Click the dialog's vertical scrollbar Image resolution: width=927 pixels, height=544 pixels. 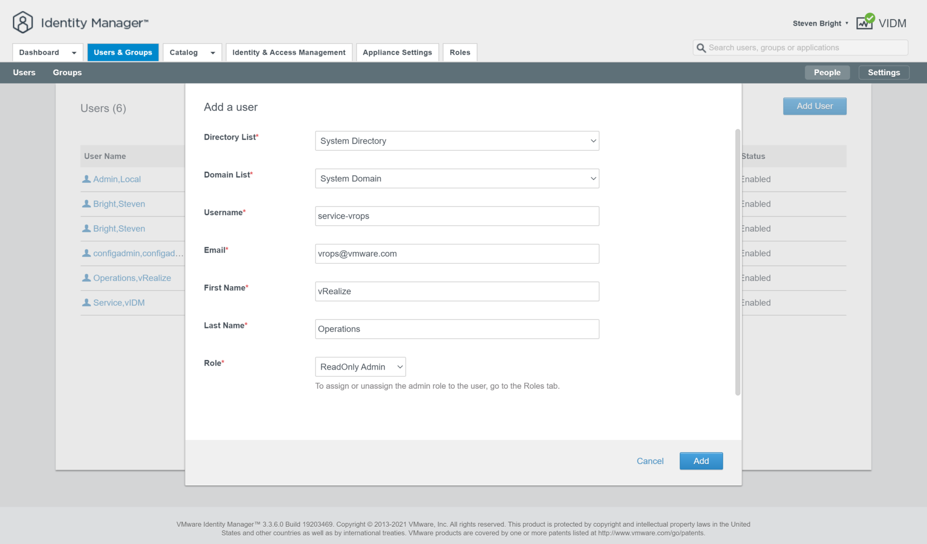[x=737, y=262]
